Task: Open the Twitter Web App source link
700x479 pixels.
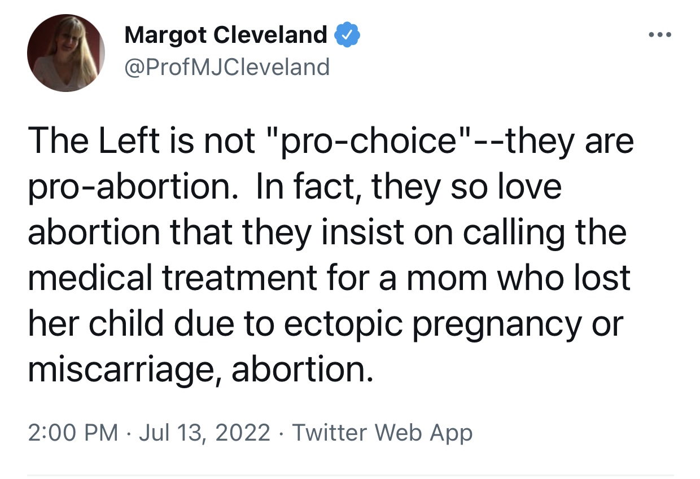Action: tap(382, 433)
